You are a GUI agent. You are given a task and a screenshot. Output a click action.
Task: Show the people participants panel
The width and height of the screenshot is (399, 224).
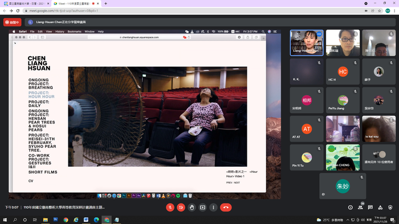[360, 208]
